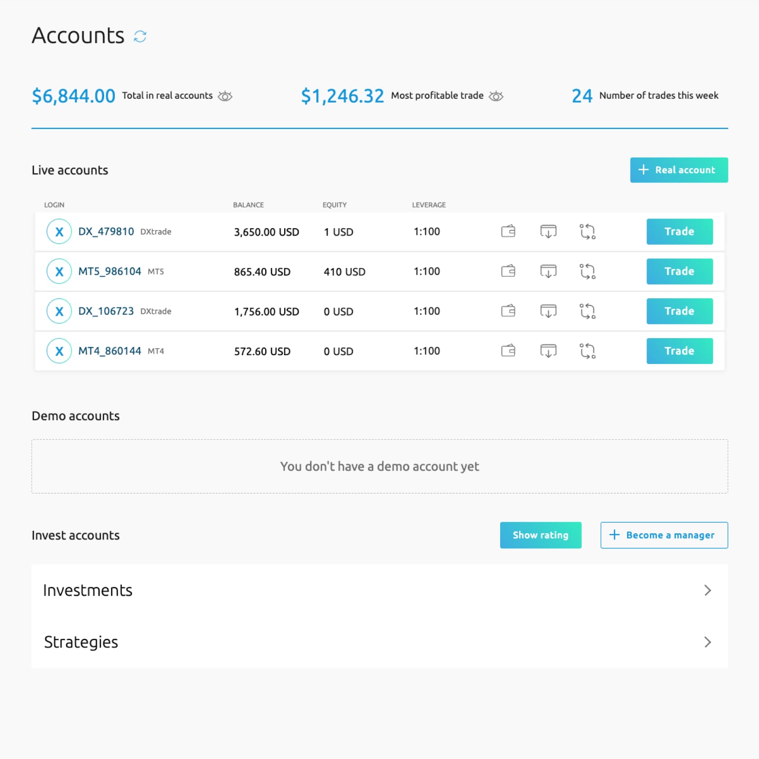Image resolution: width=759 pixels, height=759 pixels.
Task: Open the DX_479810 account login link
Action: coord(106,232)
